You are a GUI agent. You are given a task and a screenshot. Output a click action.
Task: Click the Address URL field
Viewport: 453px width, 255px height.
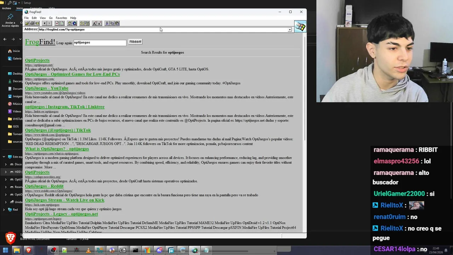[x=163, y=29]
